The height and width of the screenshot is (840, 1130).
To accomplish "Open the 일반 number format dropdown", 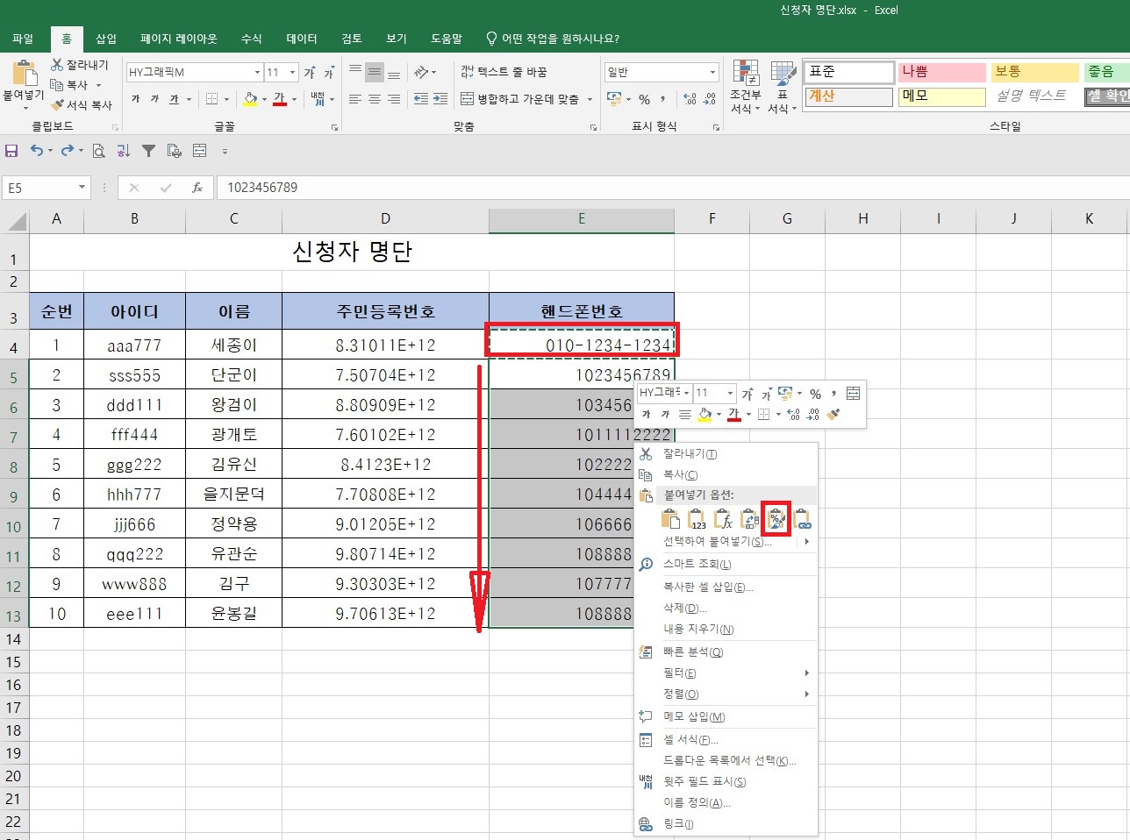I will 712,72.
